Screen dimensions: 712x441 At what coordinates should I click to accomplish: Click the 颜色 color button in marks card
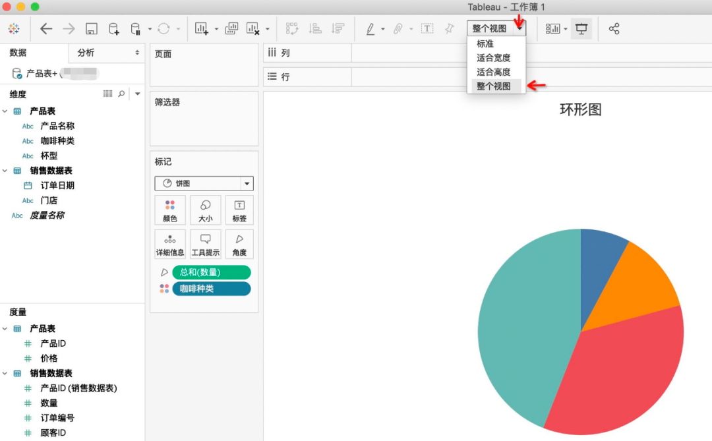click(x=170, y=210)
